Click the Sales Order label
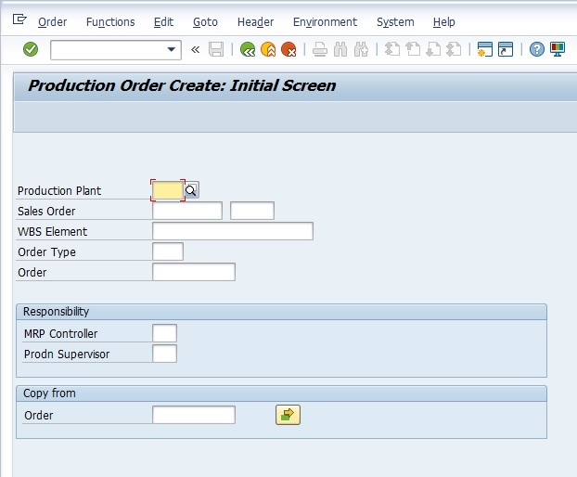This screenshot has width=577, height=477. [46, 212]
